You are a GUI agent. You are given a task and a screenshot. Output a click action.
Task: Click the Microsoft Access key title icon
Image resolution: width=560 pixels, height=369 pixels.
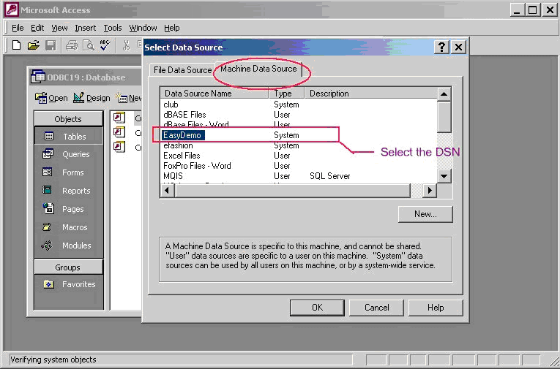click(x=11, y=10)
